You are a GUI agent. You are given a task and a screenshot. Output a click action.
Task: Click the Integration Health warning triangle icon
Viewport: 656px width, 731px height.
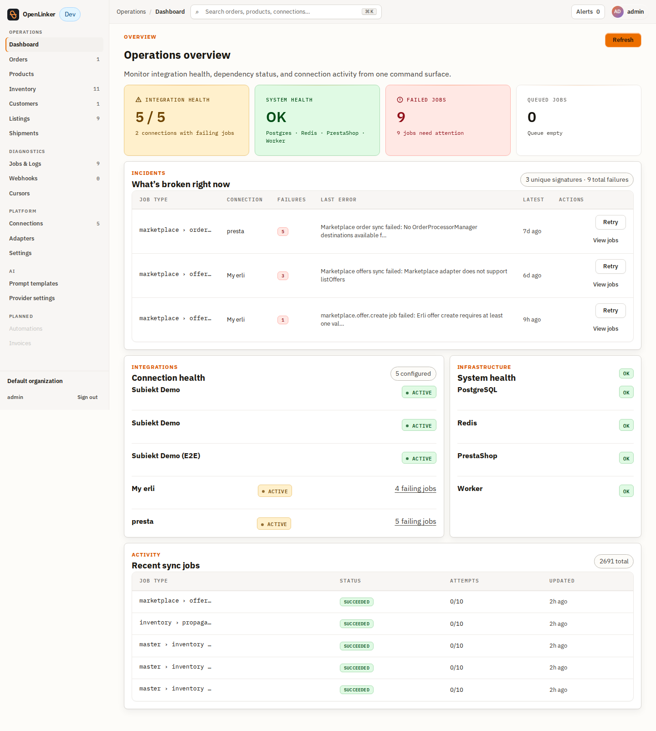138,100
